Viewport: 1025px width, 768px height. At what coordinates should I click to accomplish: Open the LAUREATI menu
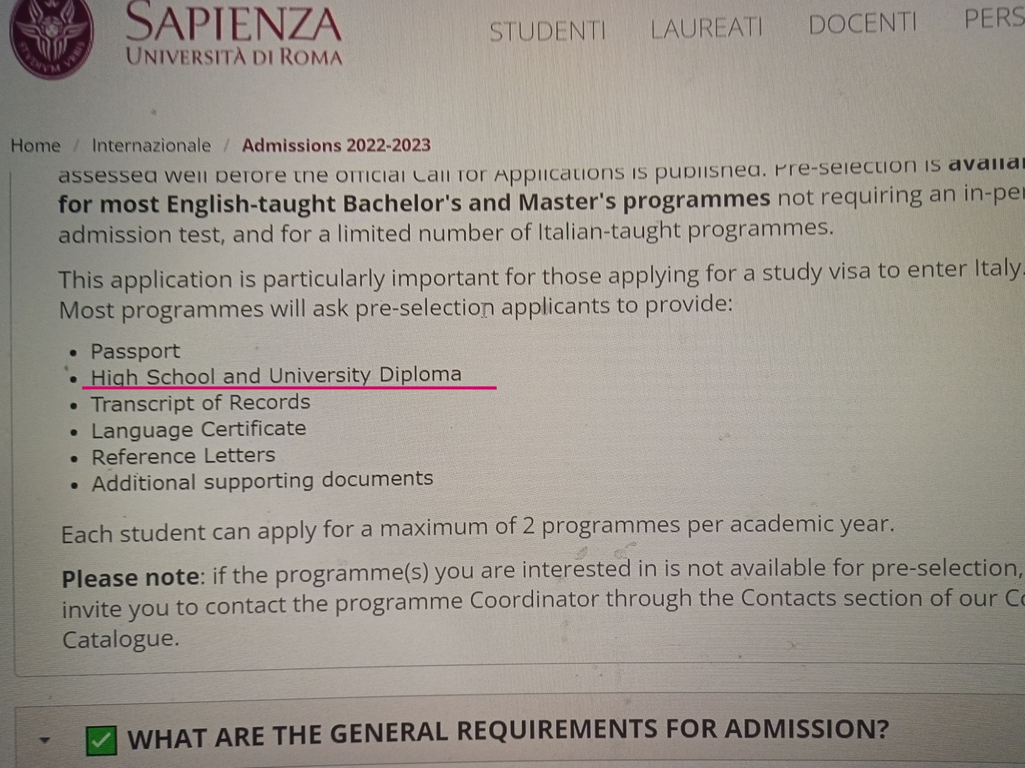pos(707,28)
